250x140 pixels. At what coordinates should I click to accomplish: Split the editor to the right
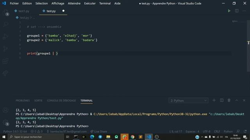[237, 11]
